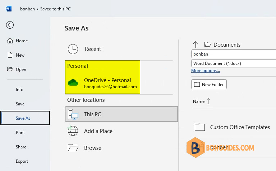276x171 pixels.
Task: Open the Export section
Action: click(22, 161)
